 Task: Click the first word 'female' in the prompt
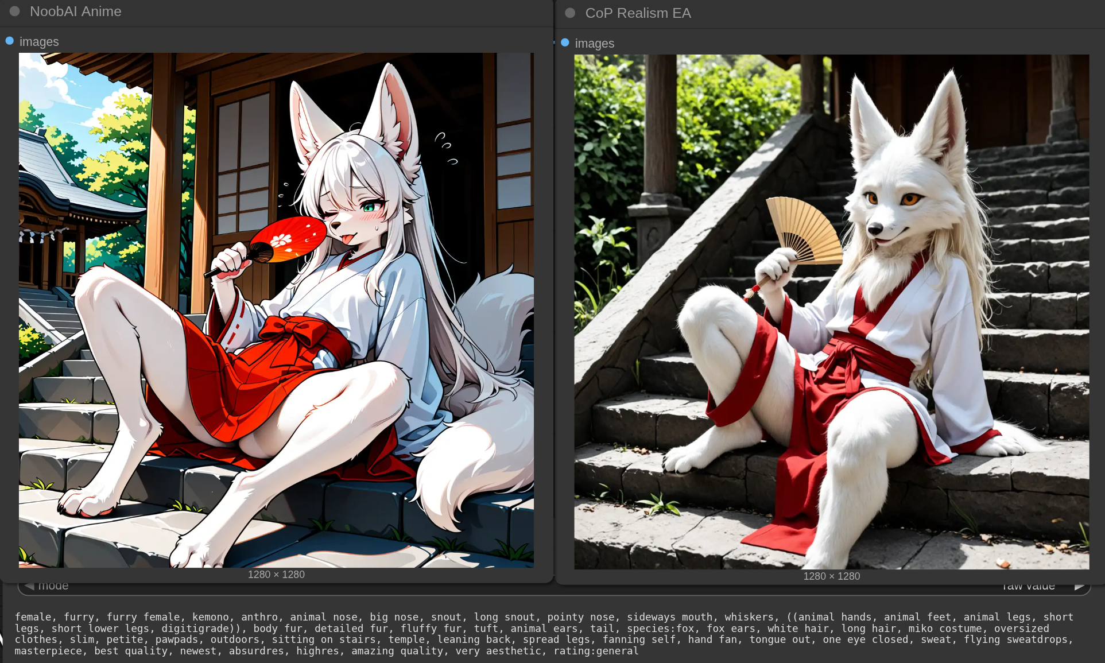point(33,617)
